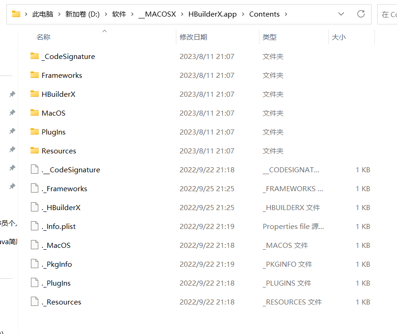Sort by 修改日期 column header
Image resolution: width=397 pixels, height=334 pixels.
click(193, 37)
